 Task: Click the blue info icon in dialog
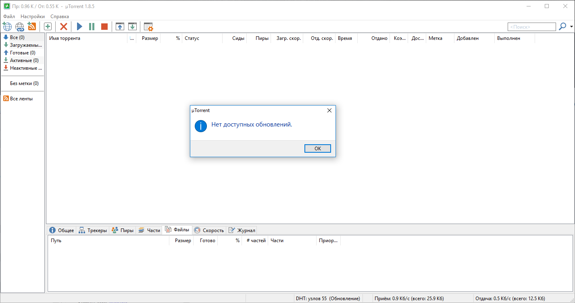(201, 126)
